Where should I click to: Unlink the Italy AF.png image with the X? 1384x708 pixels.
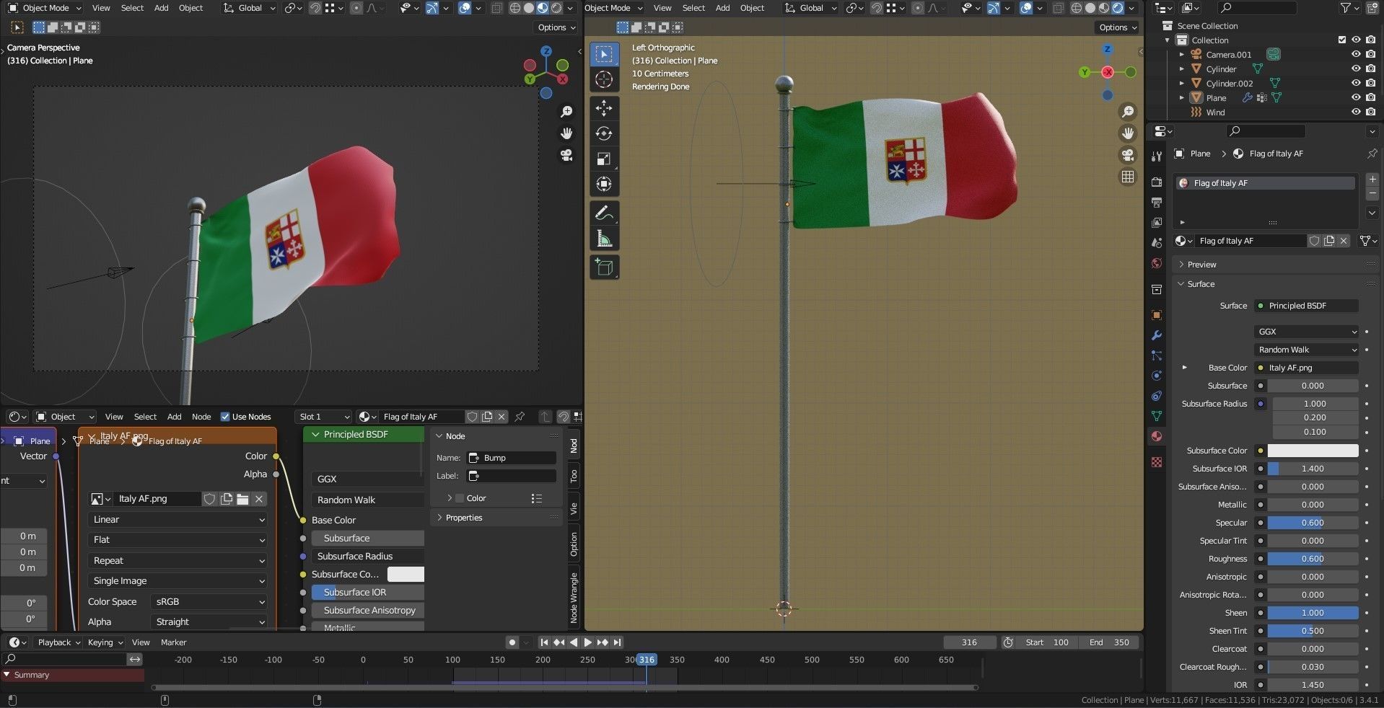[x=258, y=499]
